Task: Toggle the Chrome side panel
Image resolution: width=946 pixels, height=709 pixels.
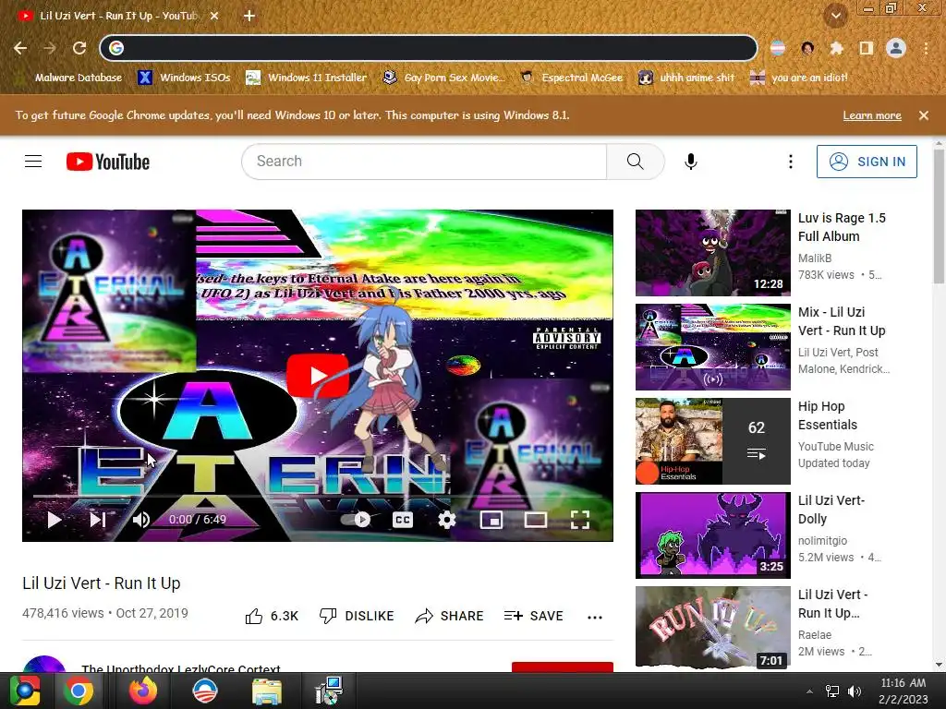Action: pyautogui.click(x=867, y=48)
